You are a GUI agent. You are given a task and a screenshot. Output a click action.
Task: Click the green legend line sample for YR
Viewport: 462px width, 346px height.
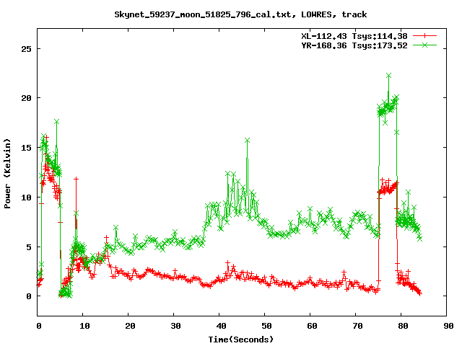pyautogui.click(x=424, y=45)
